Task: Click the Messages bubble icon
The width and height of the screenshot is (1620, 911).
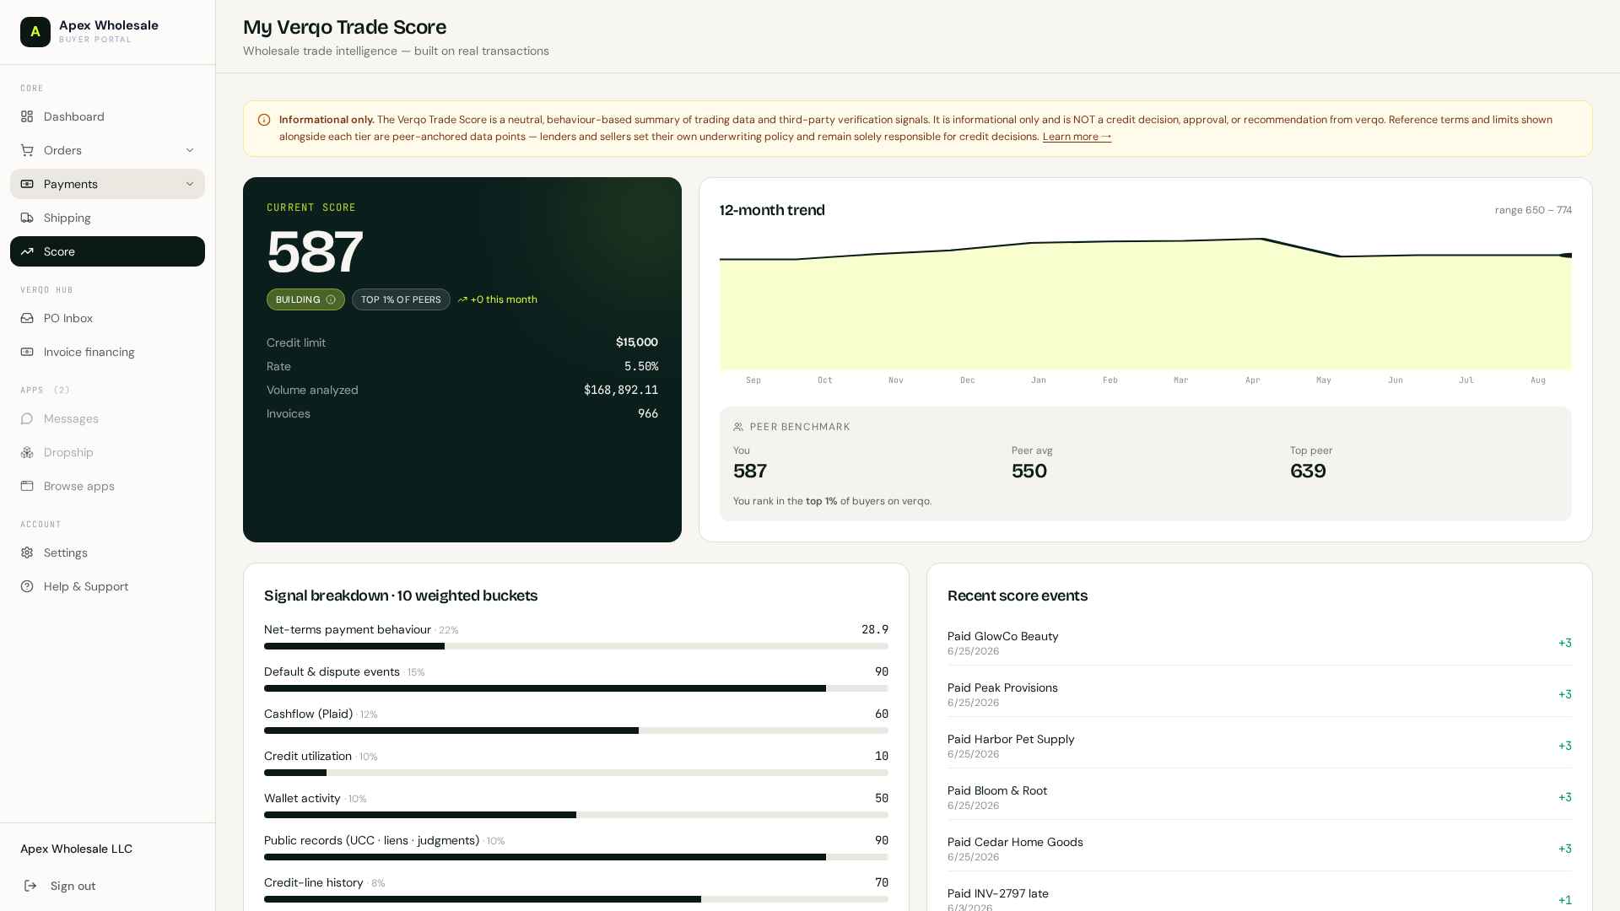Action: pyautogui.click(x=27, y=418)
